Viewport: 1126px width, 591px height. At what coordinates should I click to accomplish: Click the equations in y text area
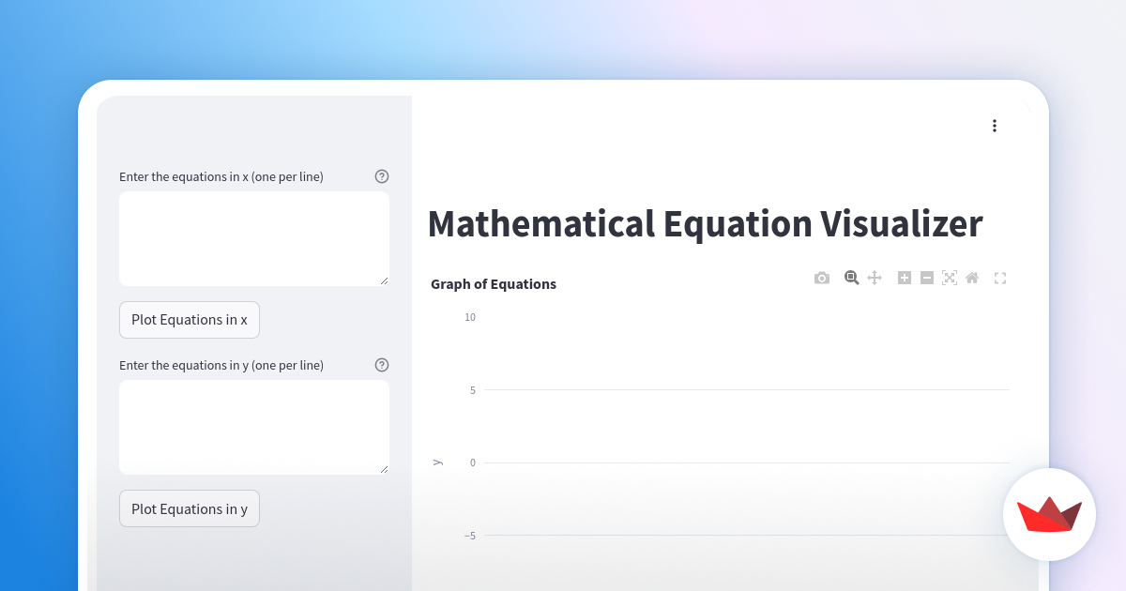tap(253, 427)
